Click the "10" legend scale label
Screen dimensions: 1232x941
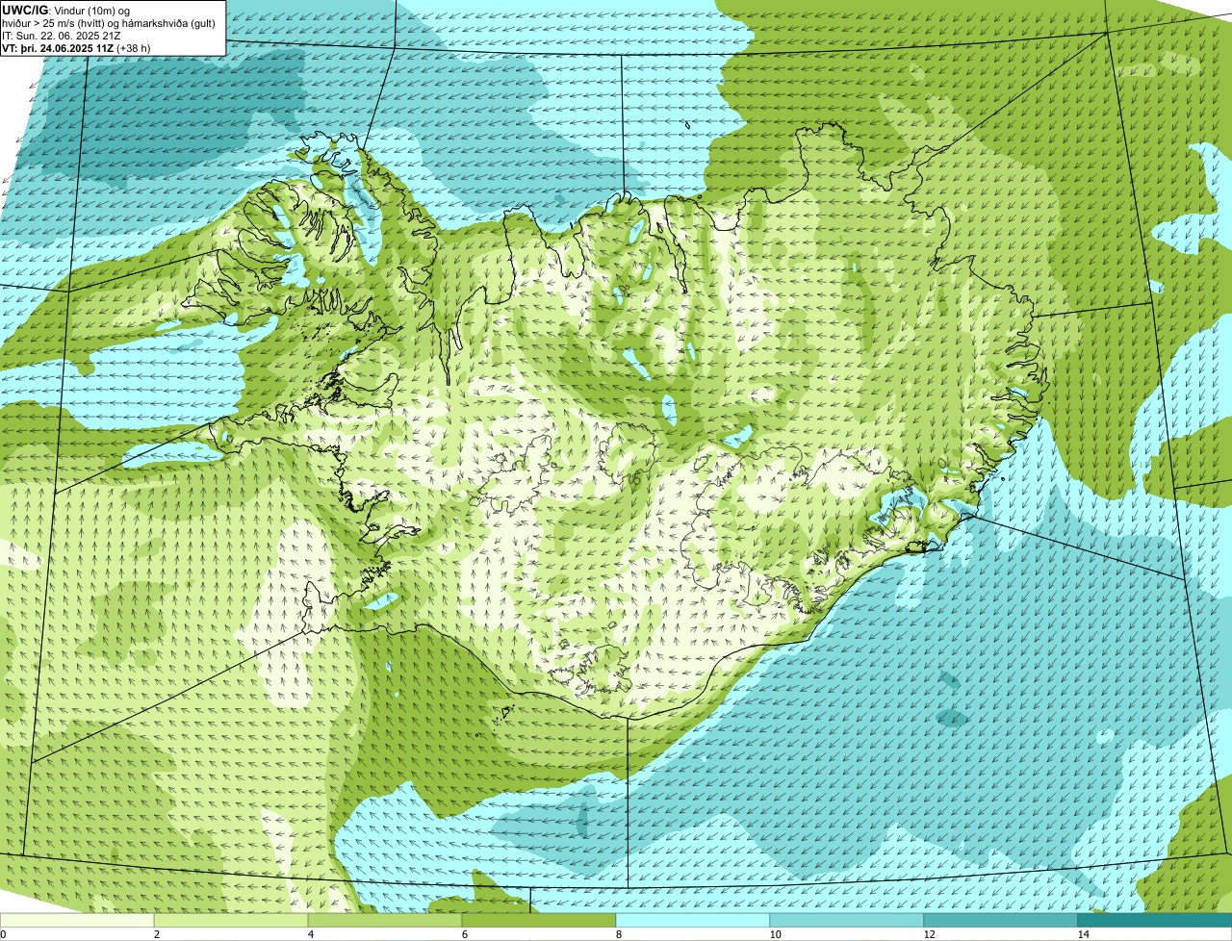[775, 934]
